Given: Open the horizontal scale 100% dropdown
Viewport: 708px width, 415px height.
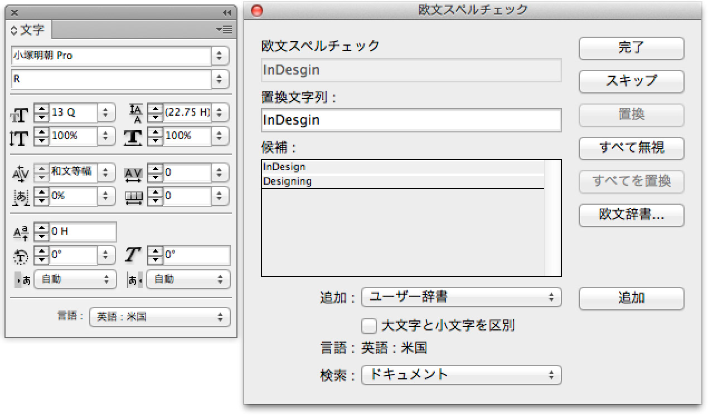Looking at the screenshot, I should pyautogui.click(x=220, y=136).
